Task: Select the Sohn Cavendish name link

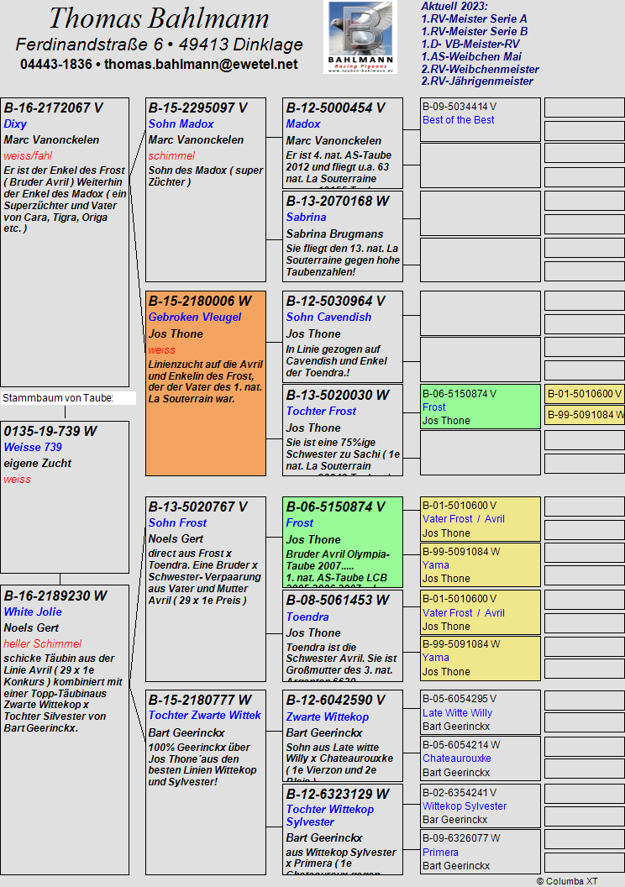Action: (x=328, y=318)
